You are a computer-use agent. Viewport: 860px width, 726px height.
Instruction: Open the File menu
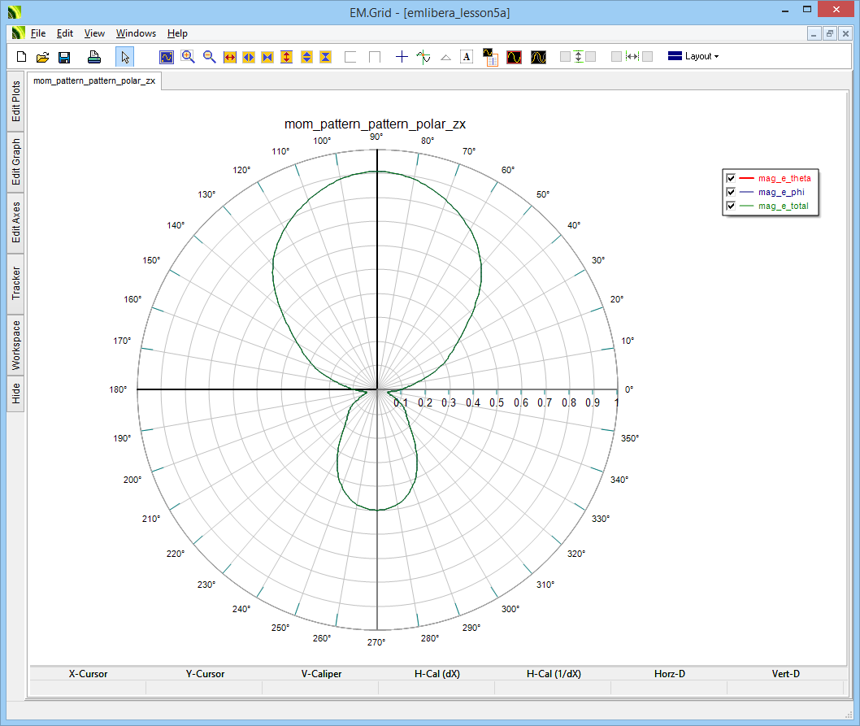pyautogui.click(x=38, y=33)
